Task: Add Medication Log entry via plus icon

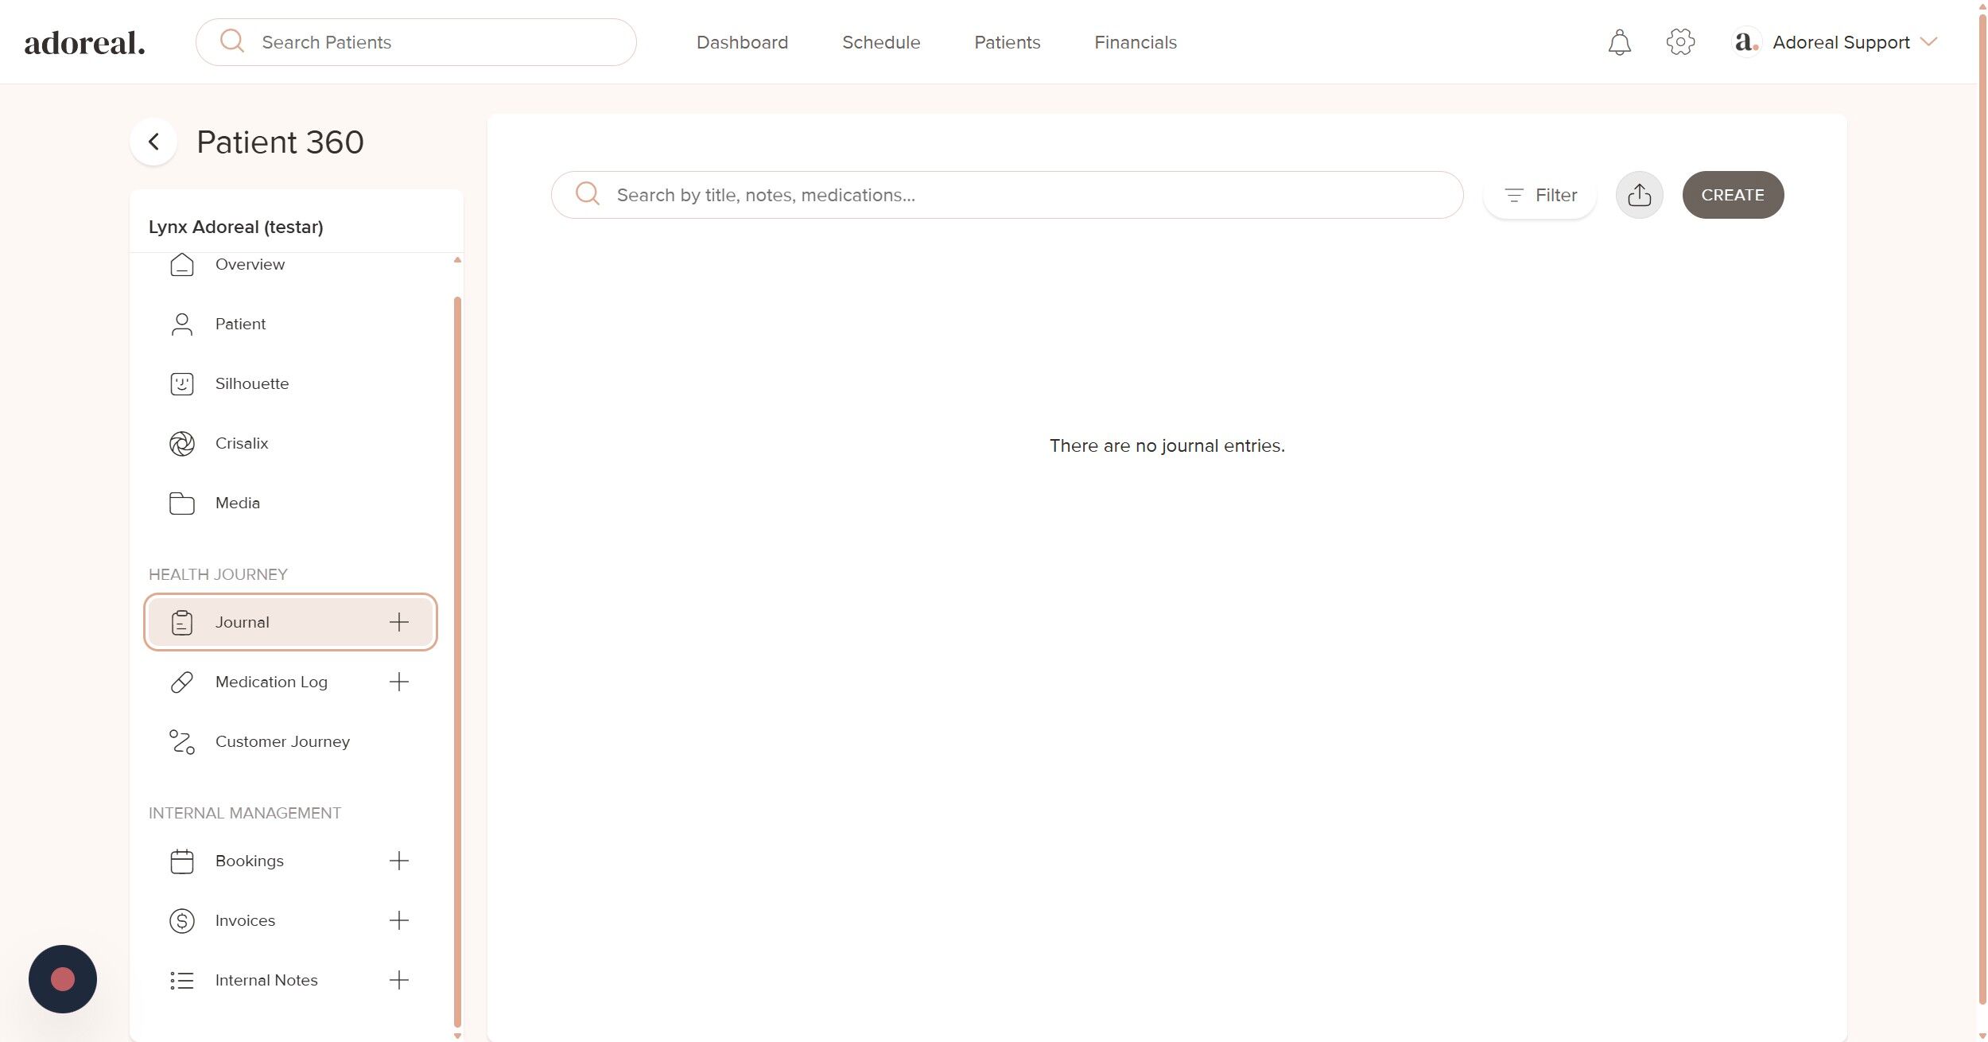Action: (399, 682)
